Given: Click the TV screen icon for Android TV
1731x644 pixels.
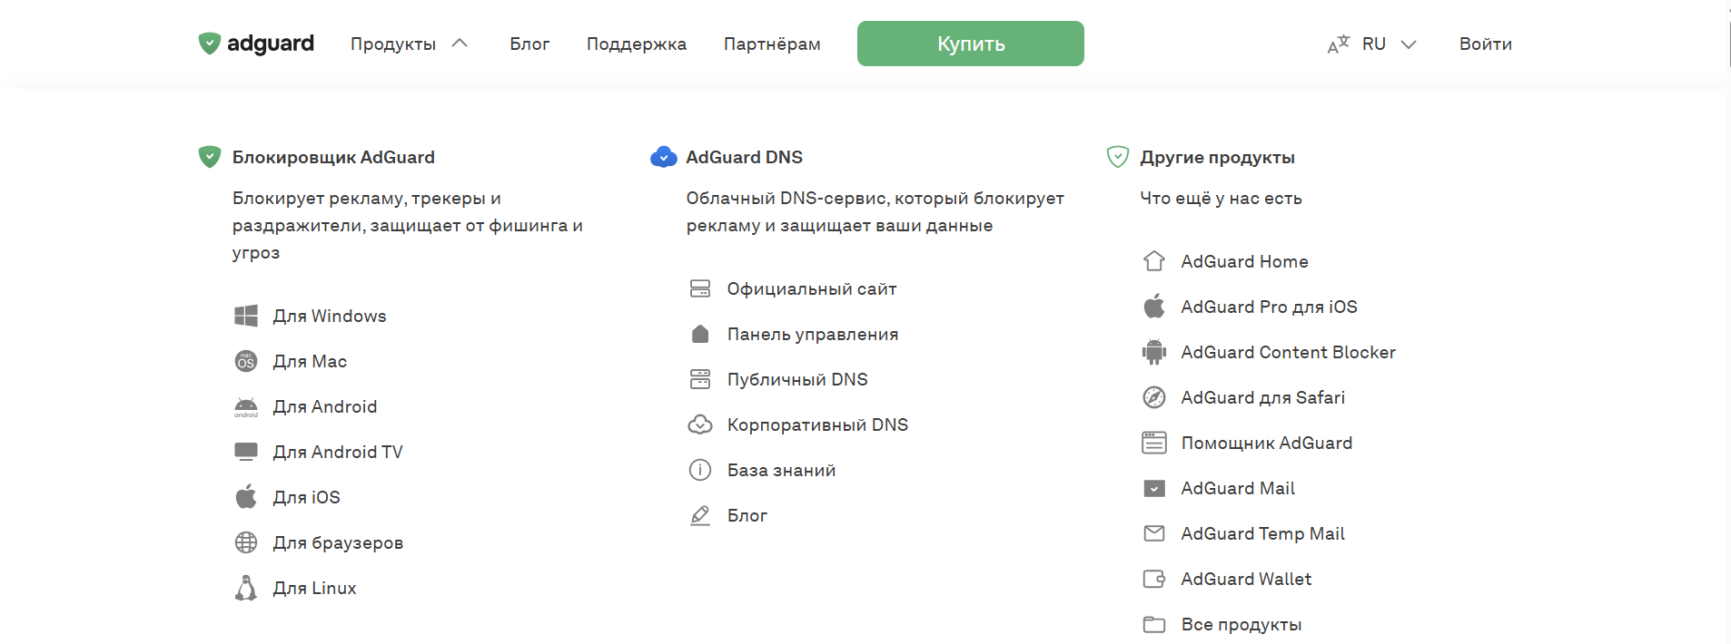Looking at the screenshot, I should 246,452.
